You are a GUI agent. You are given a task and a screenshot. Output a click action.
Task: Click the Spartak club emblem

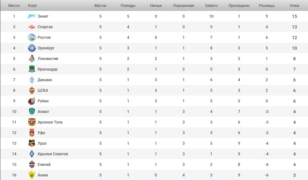32,27
